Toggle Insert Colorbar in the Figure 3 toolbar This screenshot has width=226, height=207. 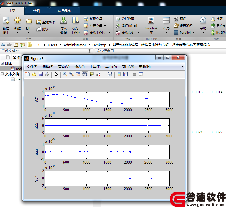(119, 74)
